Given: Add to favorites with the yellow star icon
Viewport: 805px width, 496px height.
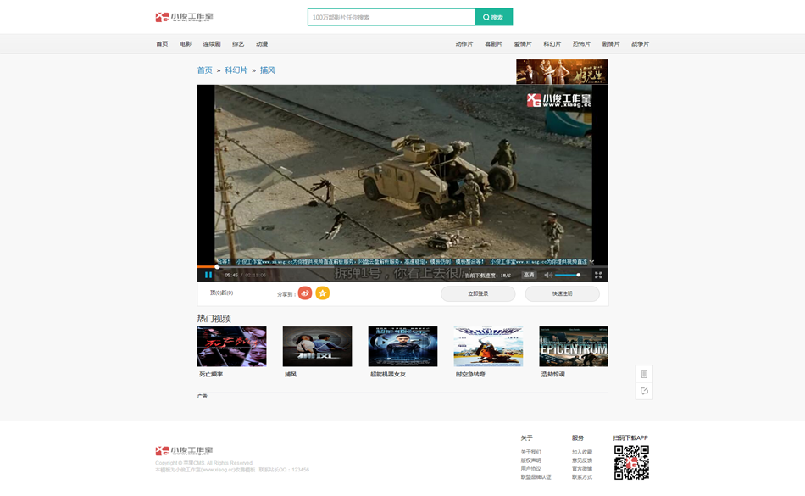Looking at the screenshot, I should click(322, 293).
